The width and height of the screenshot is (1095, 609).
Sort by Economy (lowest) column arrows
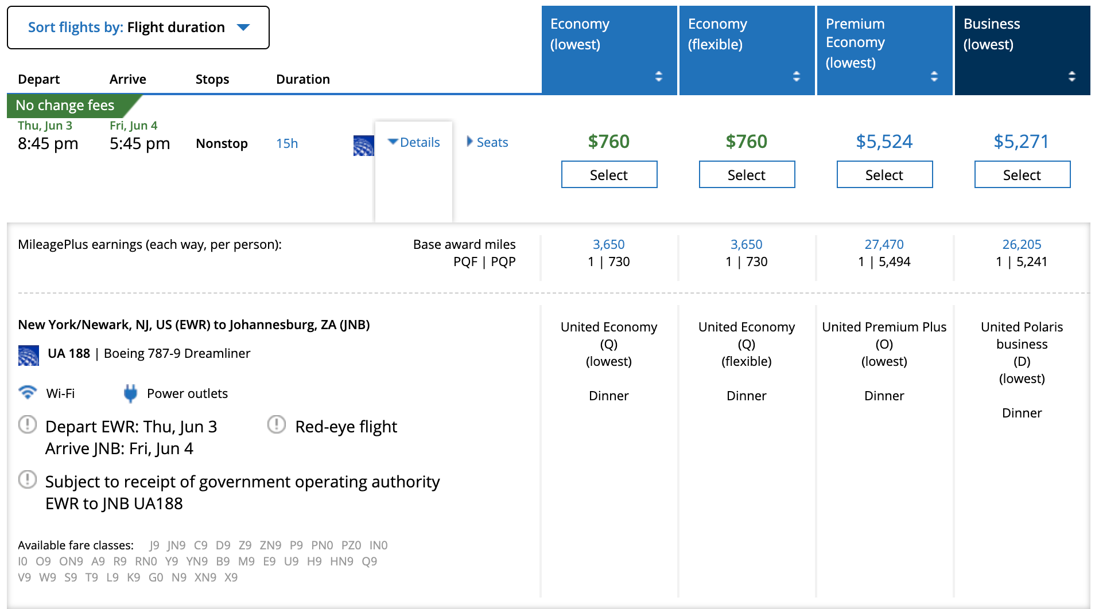tap(658, 76)
